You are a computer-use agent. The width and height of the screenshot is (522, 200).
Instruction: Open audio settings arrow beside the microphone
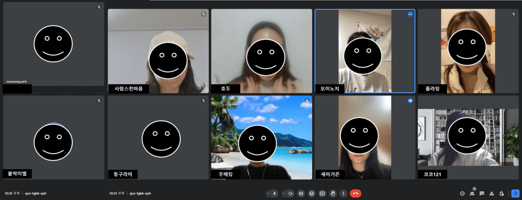(x=268, y=193)
